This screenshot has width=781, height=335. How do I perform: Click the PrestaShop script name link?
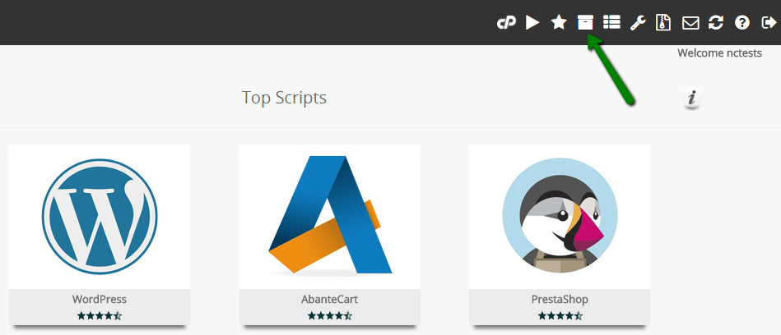pos(560,300)
